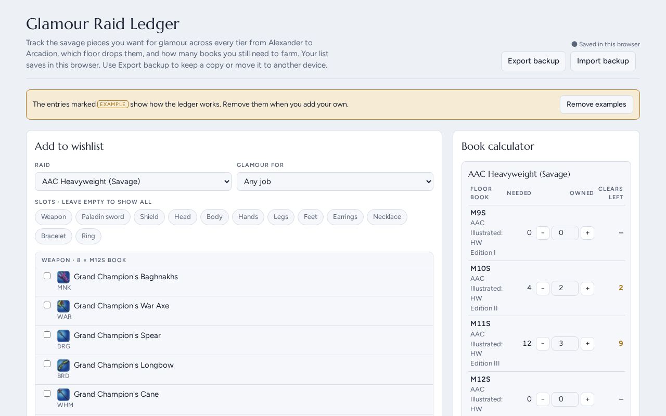
Task: Decrease owned M12S books
Action: (543, 399)
